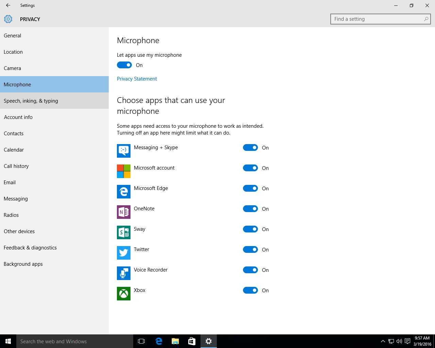The width and height of the screenshot is (435, 348).
Task: Launch Edge from the taskbar
Action: (158, 341)
